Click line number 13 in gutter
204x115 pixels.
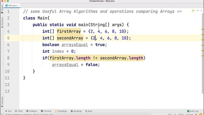click(x=7, y=91)
